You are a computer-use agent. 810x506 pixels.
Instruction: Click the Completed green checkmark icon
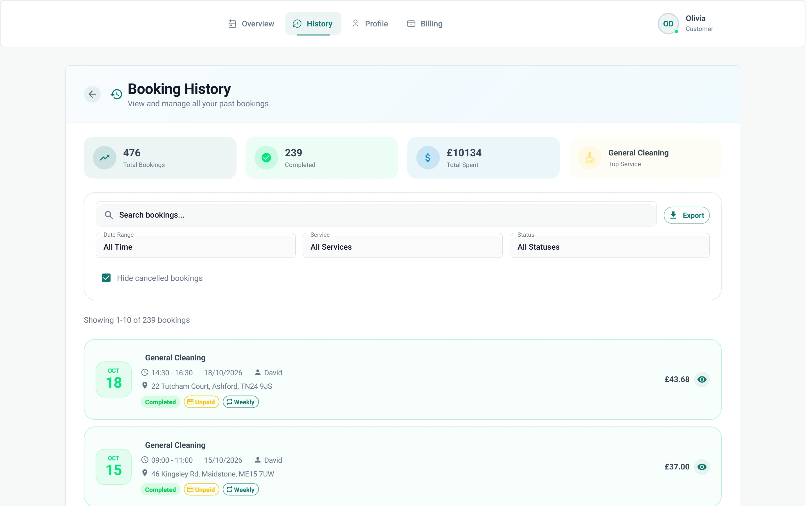pos(266,158)
